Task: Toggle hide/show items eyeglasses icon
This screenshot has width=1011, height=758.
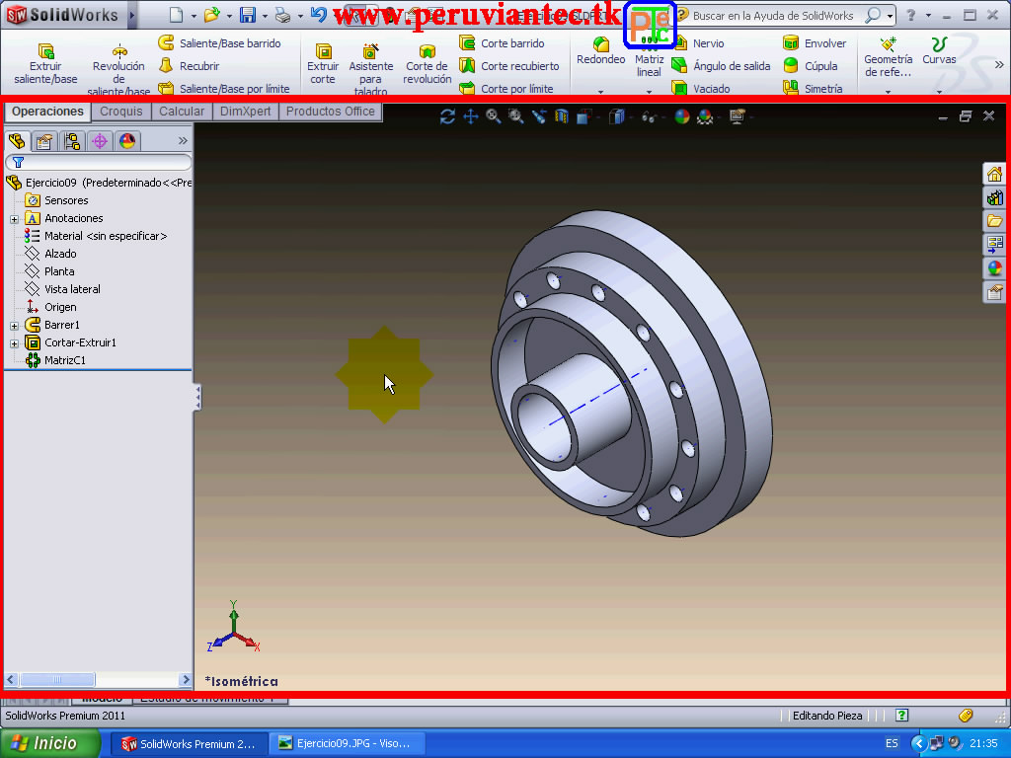Action: click(649, 115)
